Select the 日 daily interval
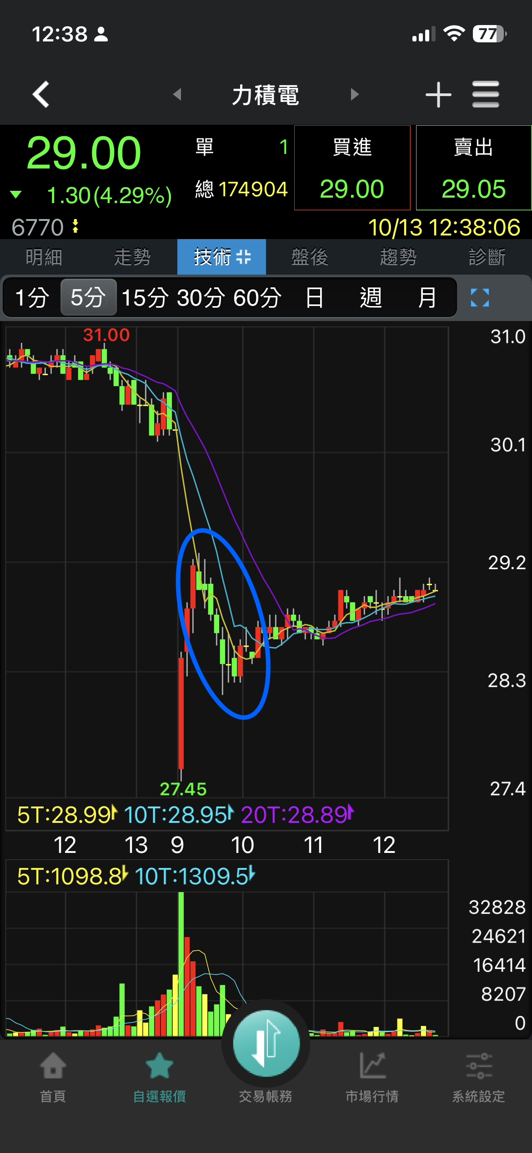 pos(314,298)
